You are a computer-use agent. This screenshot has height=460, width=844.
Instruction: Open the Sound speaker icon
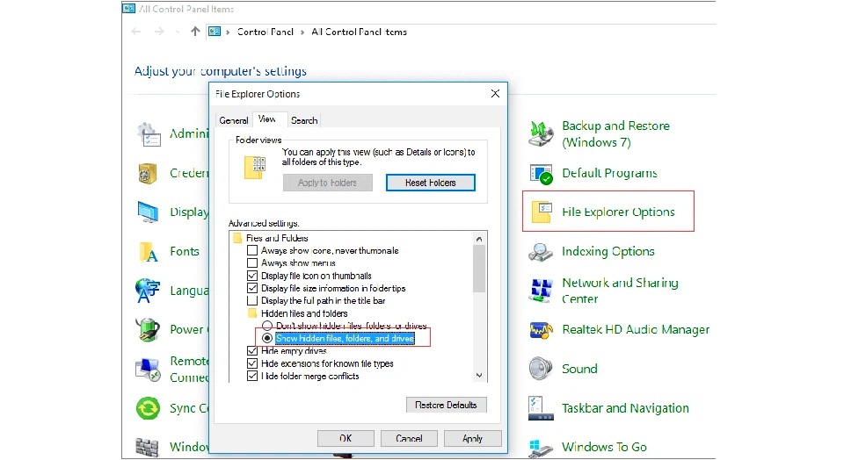pyautogui.click(x=541, y=369)
